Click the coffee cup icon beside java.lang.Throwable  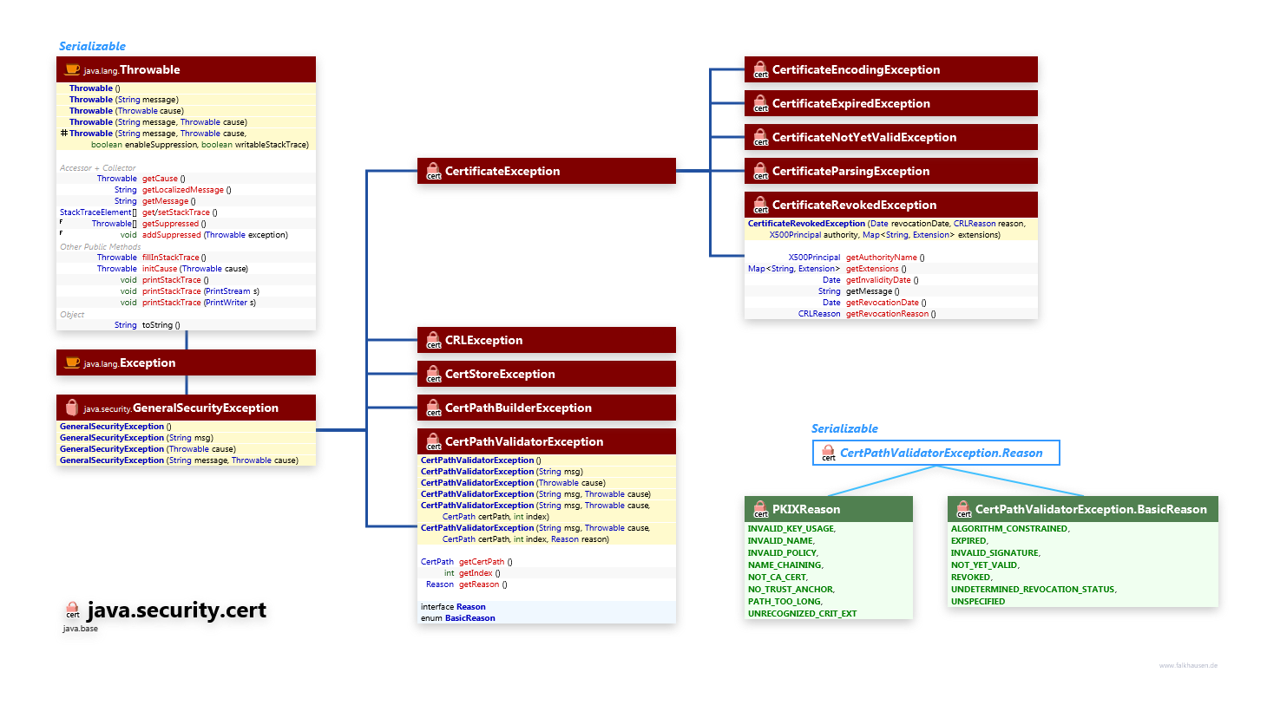click(73, 69)
